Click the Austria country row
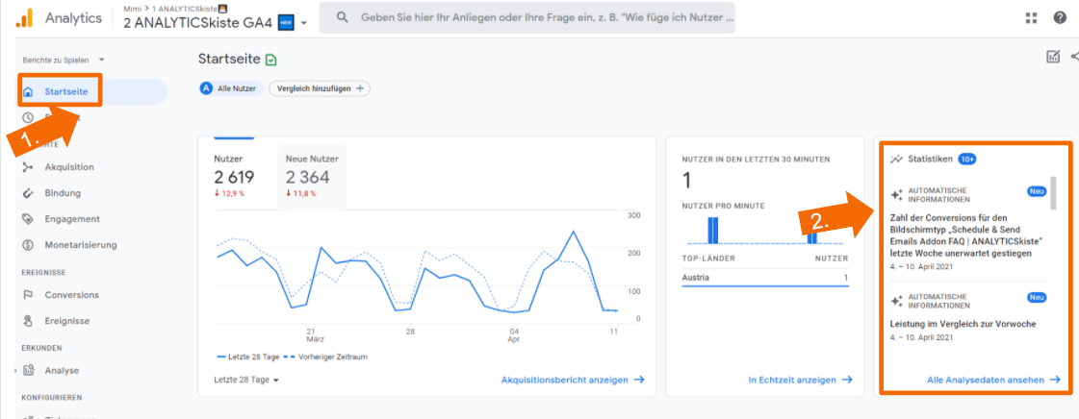This screenshot has width=1079, height=419. pyautogui.click(x=764, y=278)
